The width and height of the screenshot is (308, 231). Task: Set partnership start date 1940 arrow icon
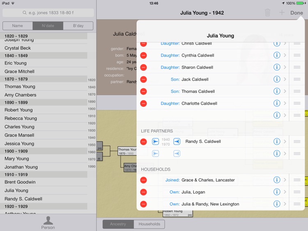(155, 142)
